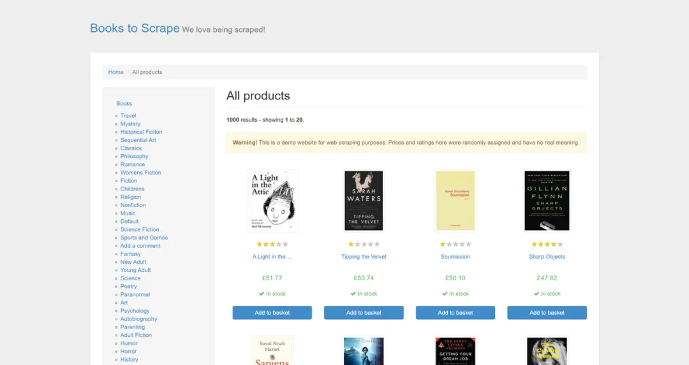This screenshot has width=689, height=365.
Task: Open the Autobiography category
Action: point(138,319)
